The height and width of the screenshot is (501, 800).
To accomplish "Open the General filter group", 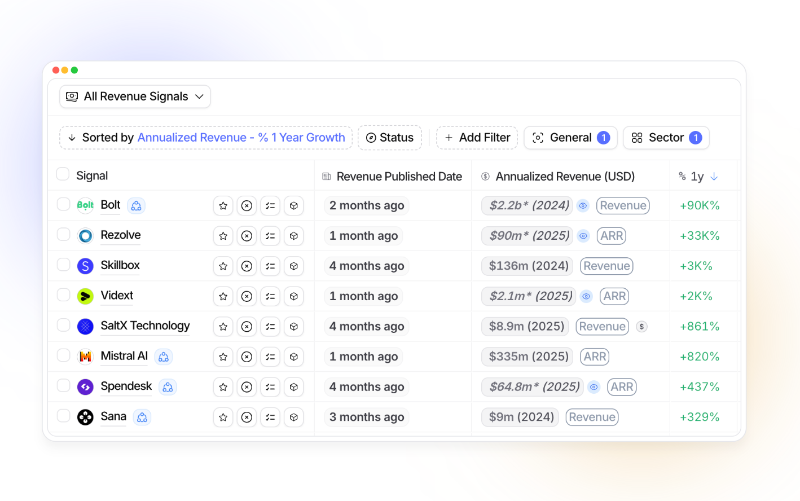I will 571,138.
